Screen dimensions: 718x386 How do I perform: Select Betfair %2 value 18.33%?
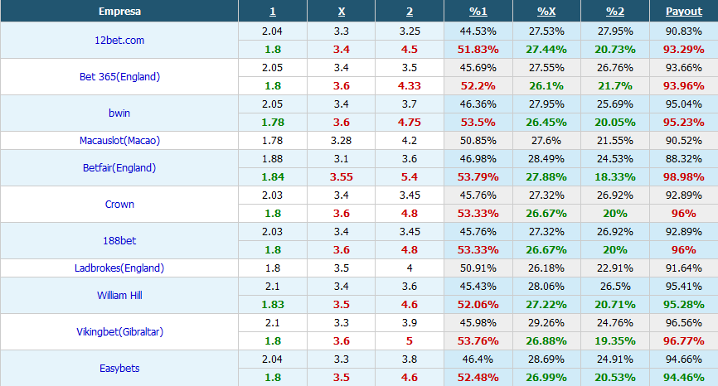click(x=615, y=177)
